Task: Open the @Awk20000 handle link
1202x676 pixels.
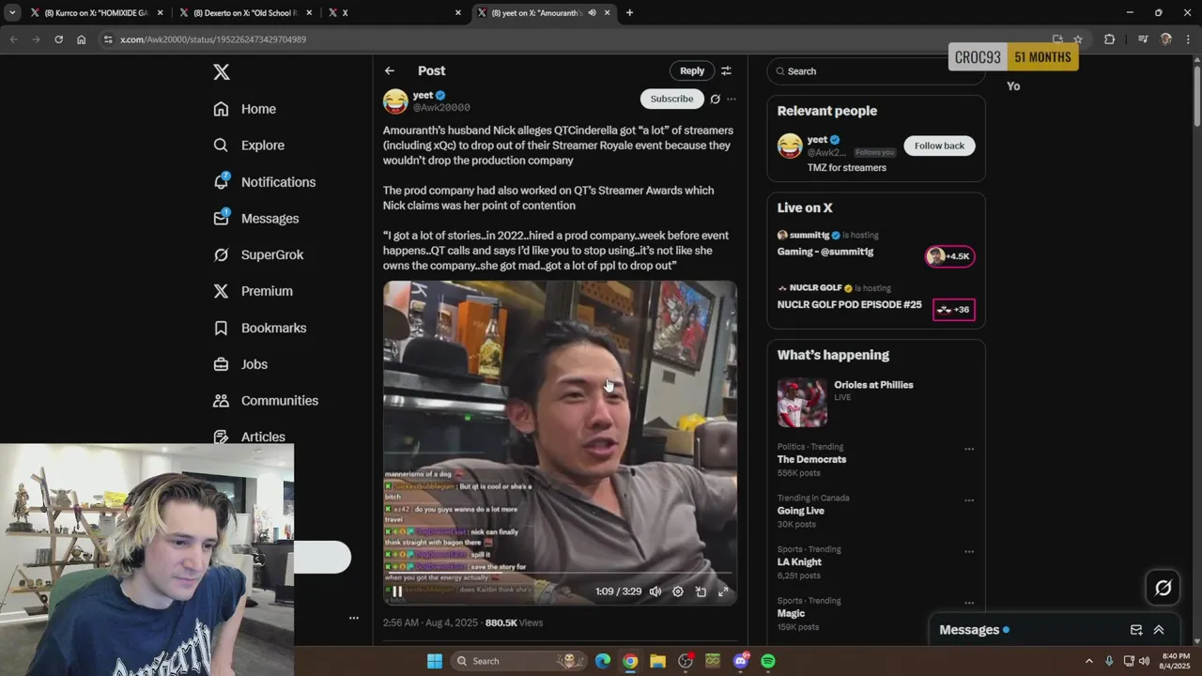Action: tap(441, 108)
